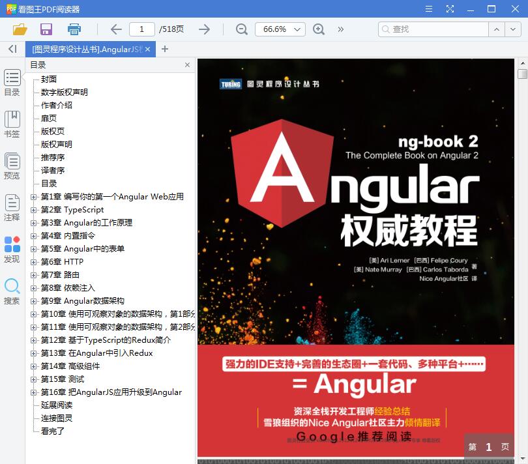Zoom in with the plus magnifier
Image resolution: width=528 pixels, height=464 pixels.
[x=319, y=29]
